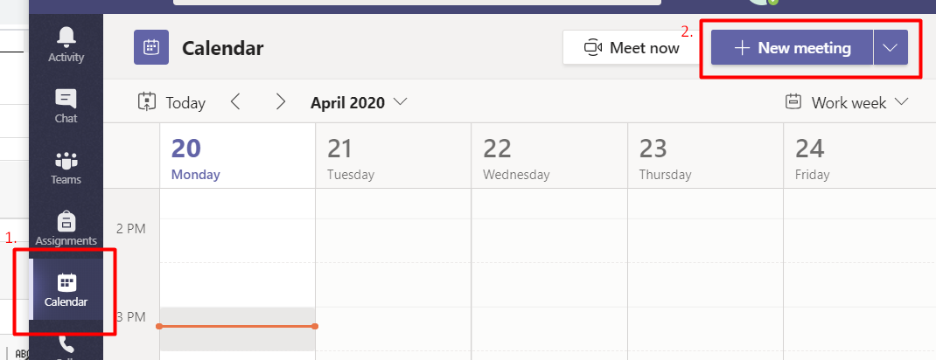Screen dimensions: 936x360
Task: Open the Activity bell icon
Action: [x=66, y=36]
